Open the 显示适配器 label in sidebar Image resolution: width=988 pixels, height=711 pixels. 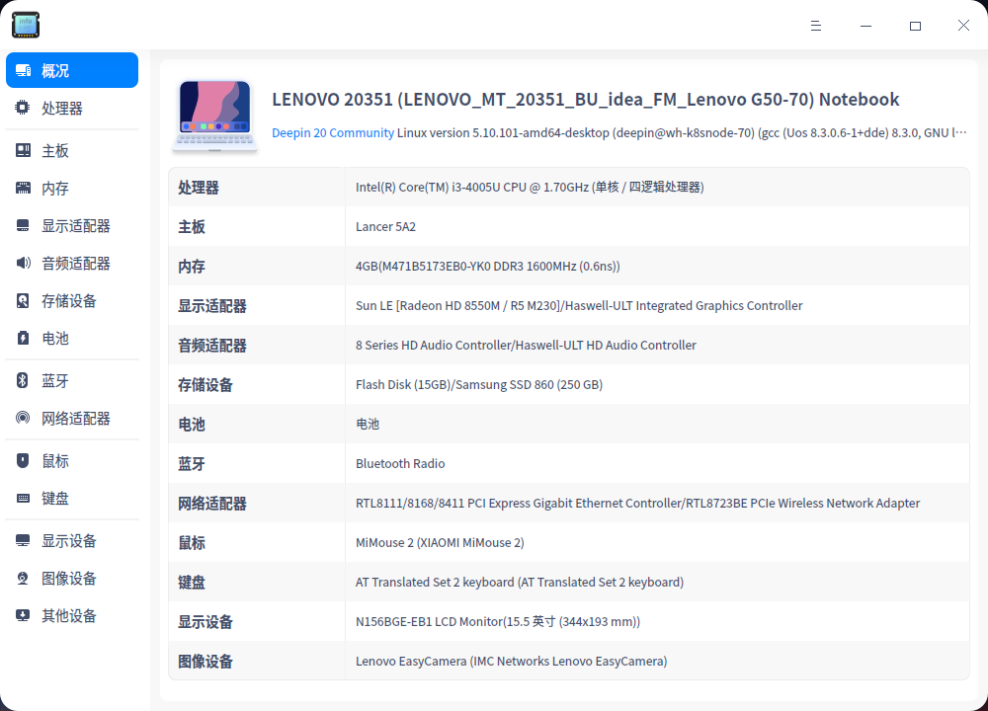76,226
